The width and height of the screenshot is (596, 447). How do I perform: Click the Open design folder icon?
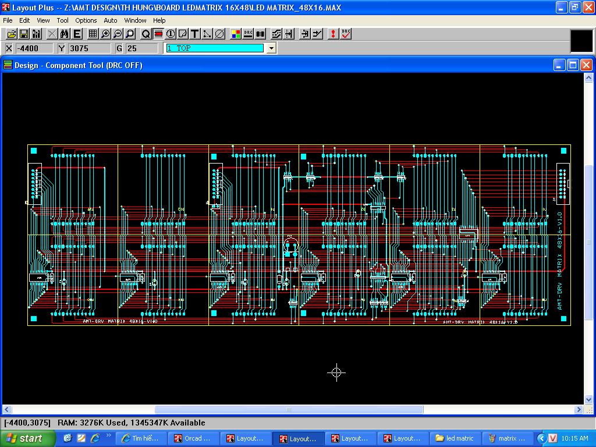(11, 34)
